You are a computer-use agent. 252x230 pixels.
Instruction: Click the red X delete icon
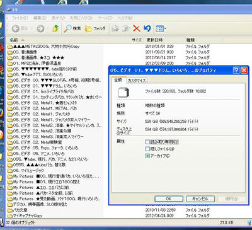tap(137, 28)
